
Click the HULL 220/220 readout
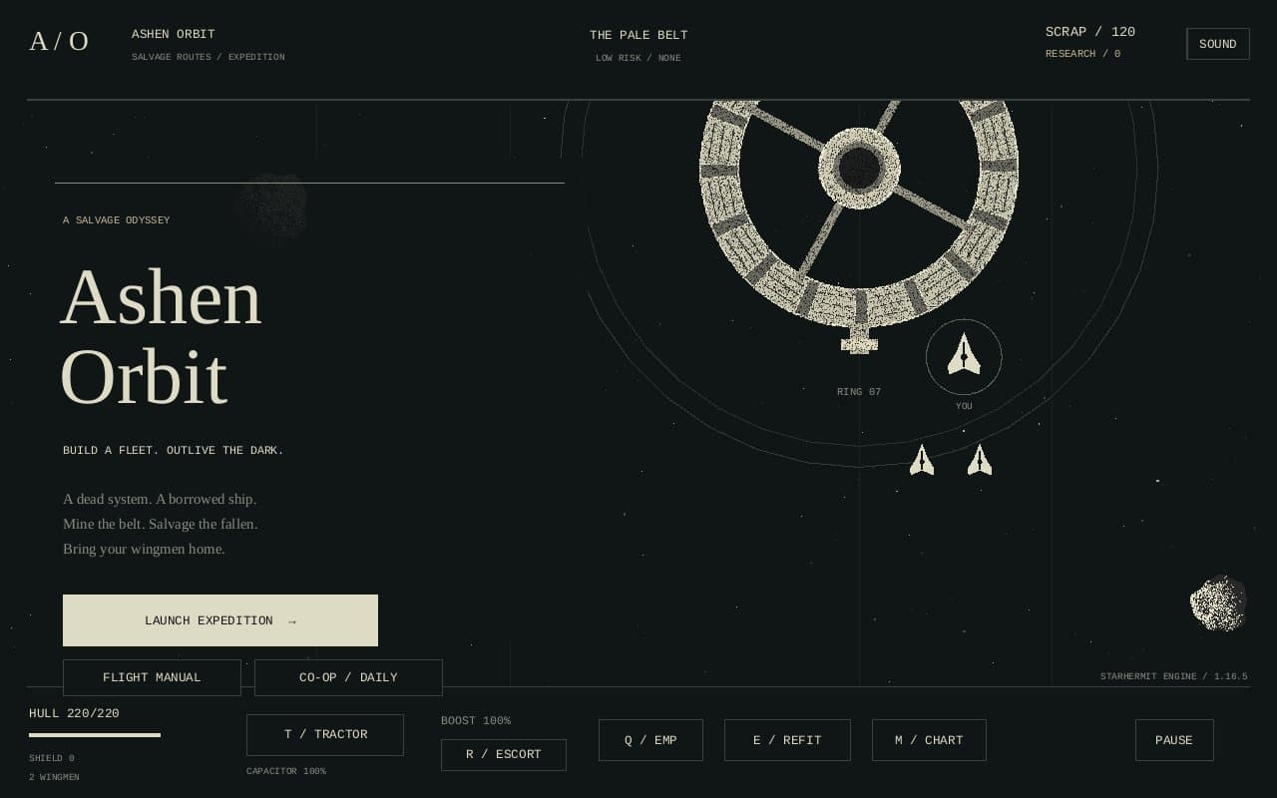[x=74, y=713]
